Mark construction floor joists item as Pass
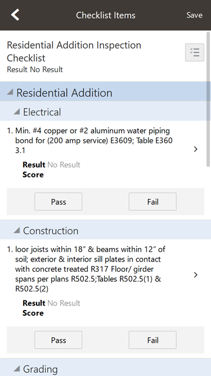 click(59, 340)
